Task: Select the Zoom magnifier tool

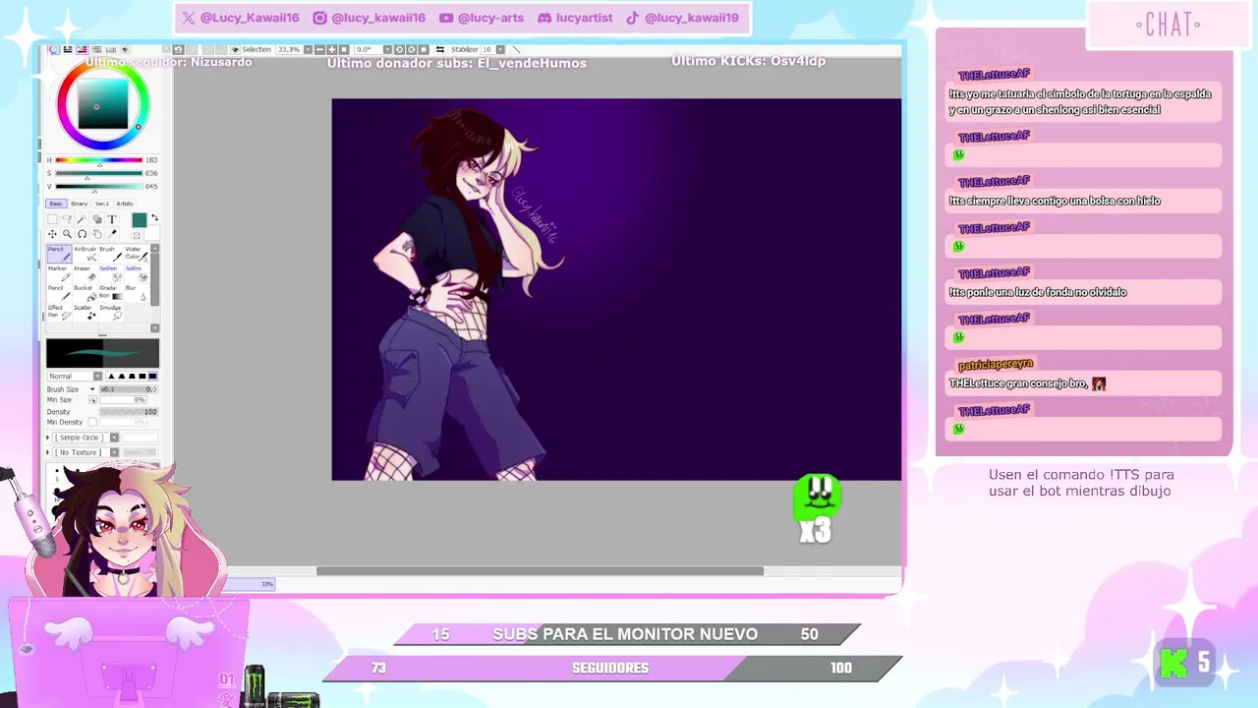Action: point(67,234)
